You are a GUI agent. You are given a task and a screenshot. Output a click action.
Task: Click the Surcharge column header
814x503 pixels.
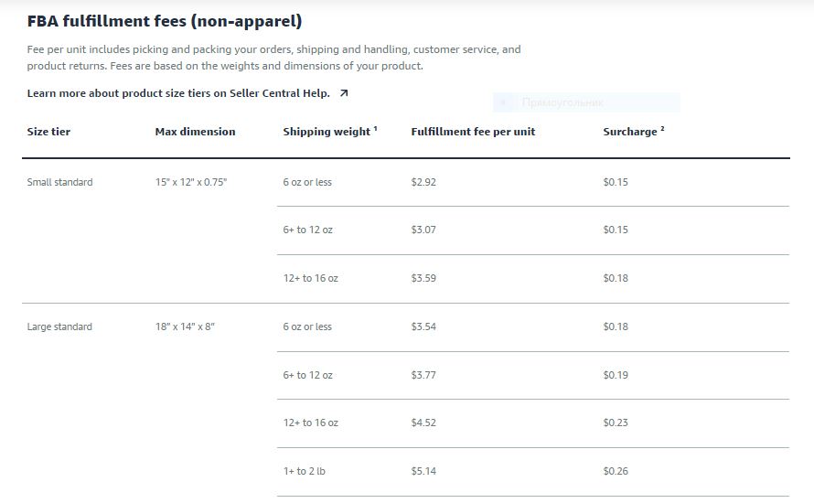(634, 132)
